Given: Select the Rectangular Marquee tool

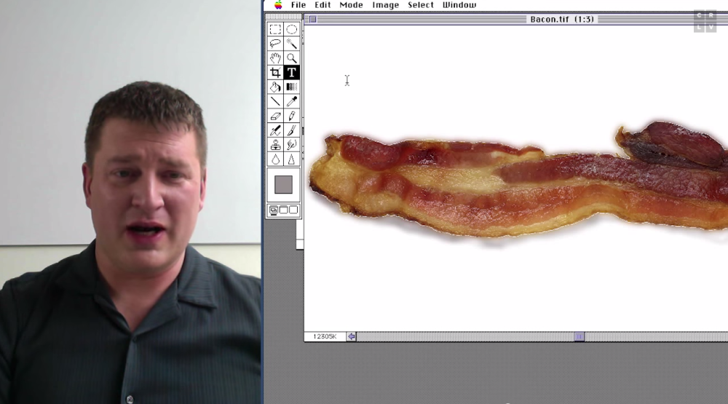Looking at the screenshot, I should click(275, 29).
